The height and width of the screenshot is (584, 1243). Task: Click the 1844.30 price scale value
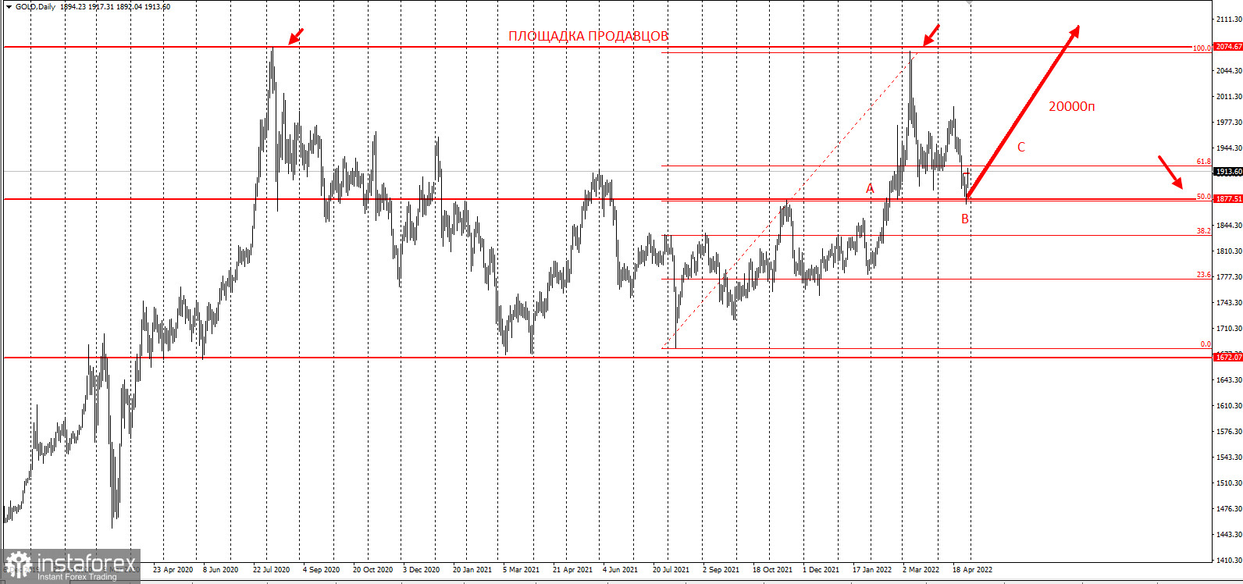coord(1229,226)
